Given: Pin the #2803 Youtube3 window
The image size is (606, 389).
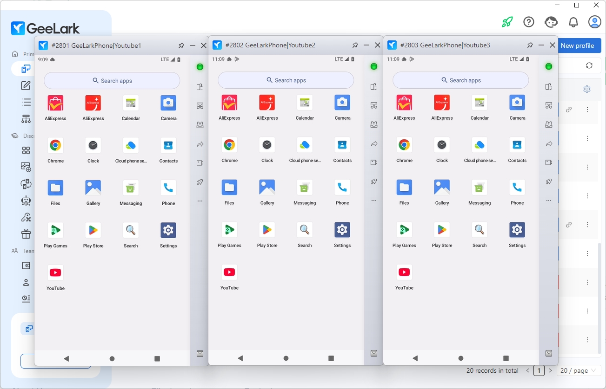Looking at the screenshot, I should tap(530, 45).
